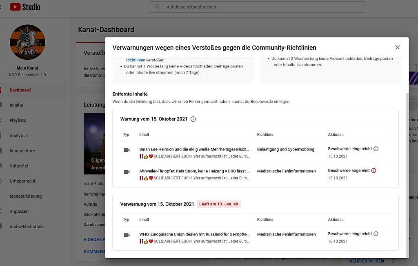Select Kommentare in the sidebar
The height and width of the screenshot is (266, 418).
click(x=22, y=151)
